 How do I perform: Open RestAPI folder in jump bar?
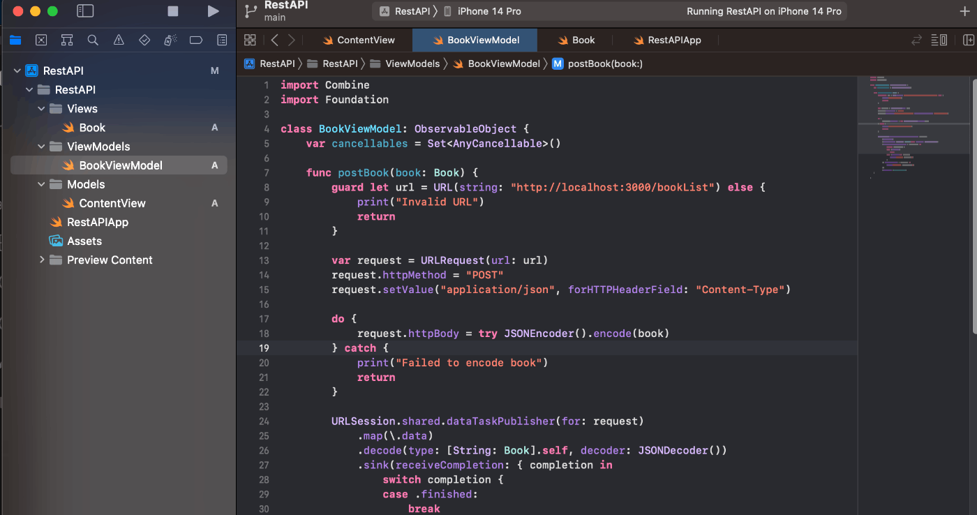click(x=333, y=64)
